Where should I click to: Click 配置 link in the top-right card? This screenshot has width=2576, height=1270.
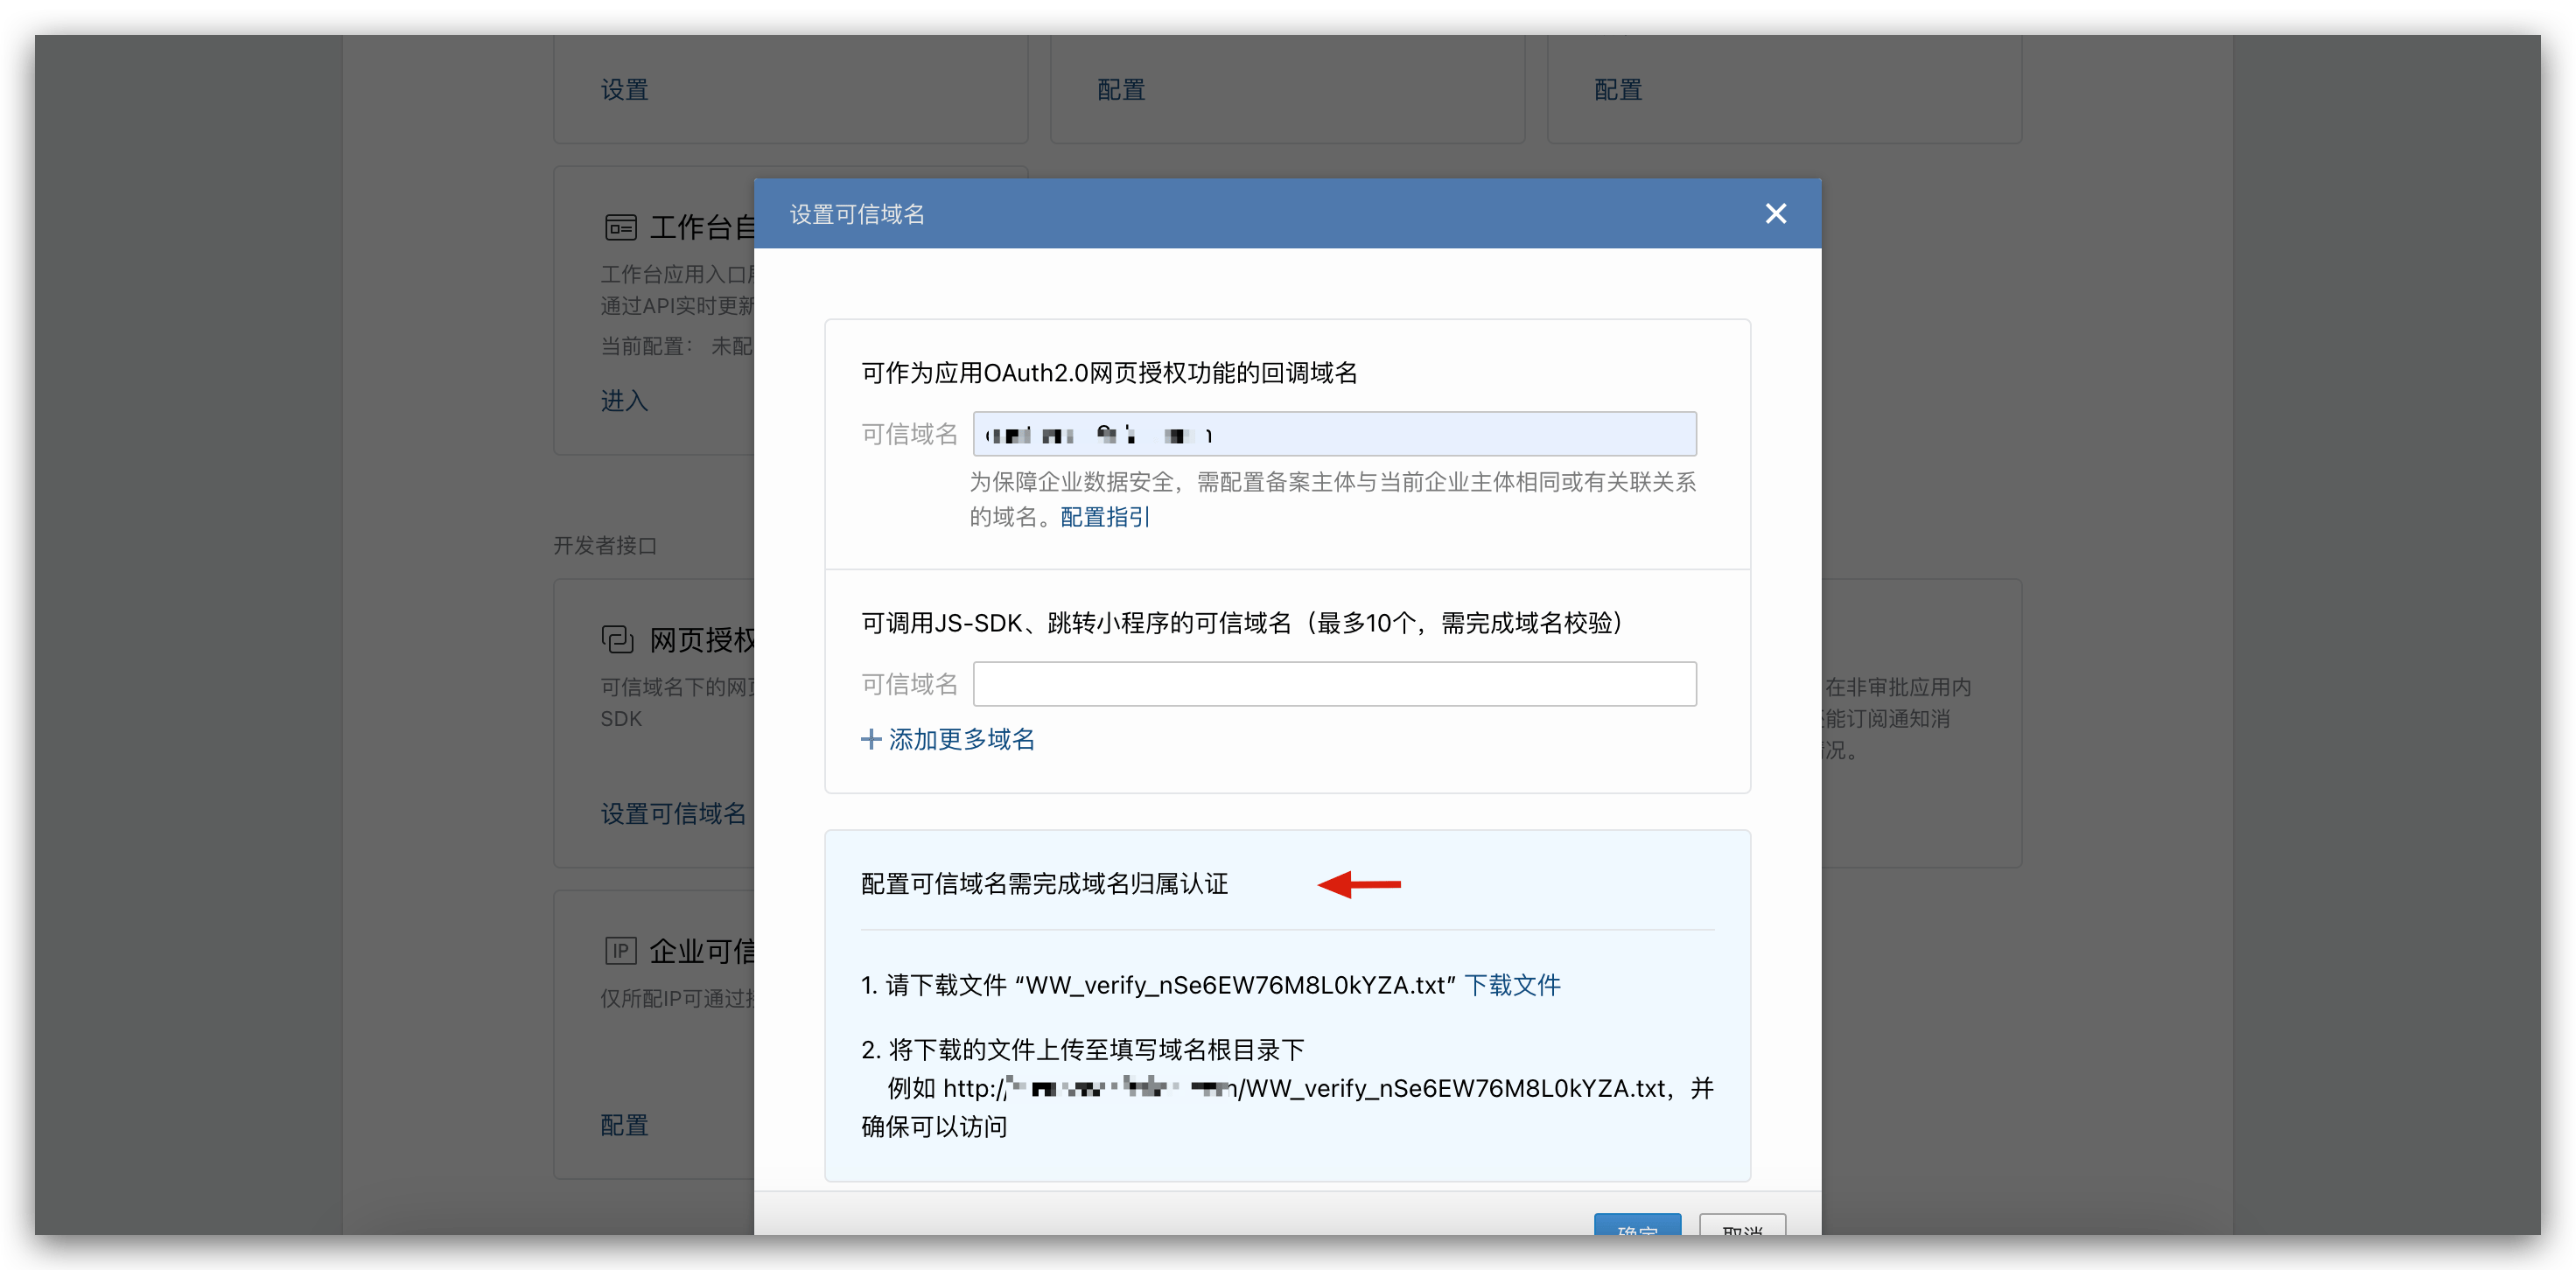coord(1617,90)
